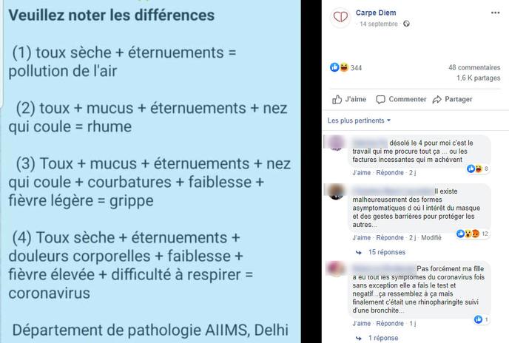The width and height of the screenshot is (509, 343).
Task: Click Répondre under the first comment
Action: tap(390, 173)
